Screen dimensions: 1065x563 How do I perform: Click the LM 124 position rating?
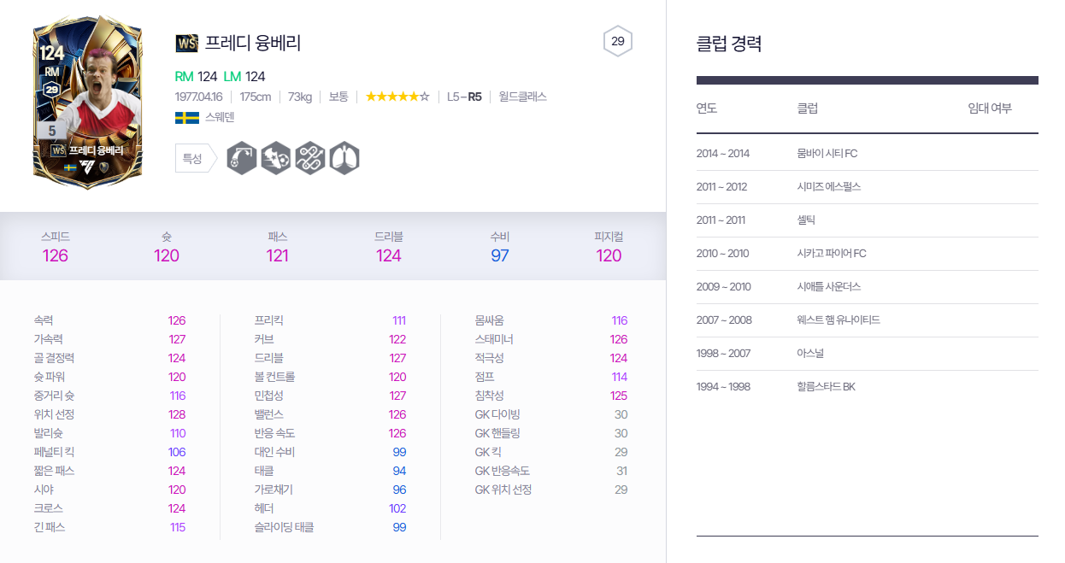(244, 76)
